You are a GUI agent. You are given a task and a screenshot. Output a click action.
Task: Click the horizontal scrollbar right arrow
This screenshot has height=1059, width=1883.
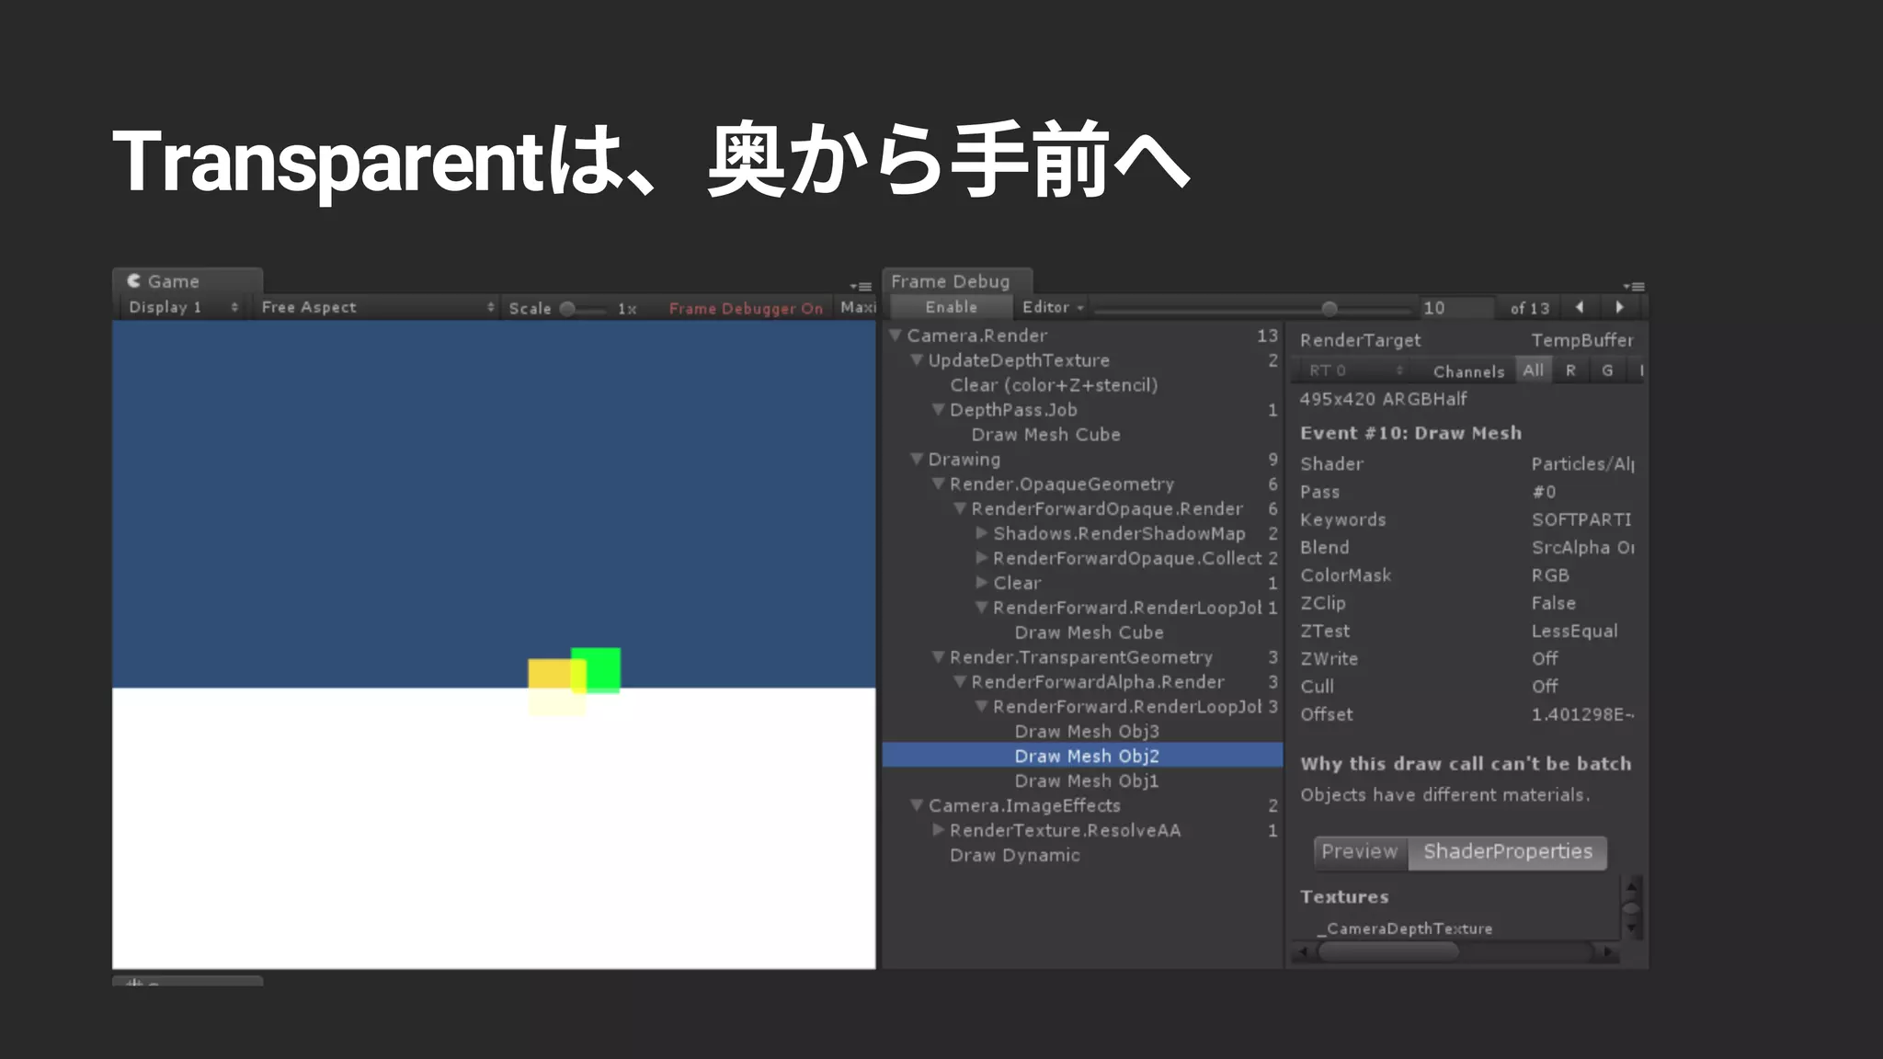[x=1607, y=952]
